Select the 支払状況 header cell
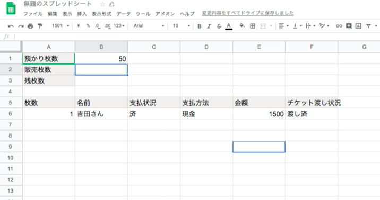The image size is (380, 200). click(x=154, y=103)
